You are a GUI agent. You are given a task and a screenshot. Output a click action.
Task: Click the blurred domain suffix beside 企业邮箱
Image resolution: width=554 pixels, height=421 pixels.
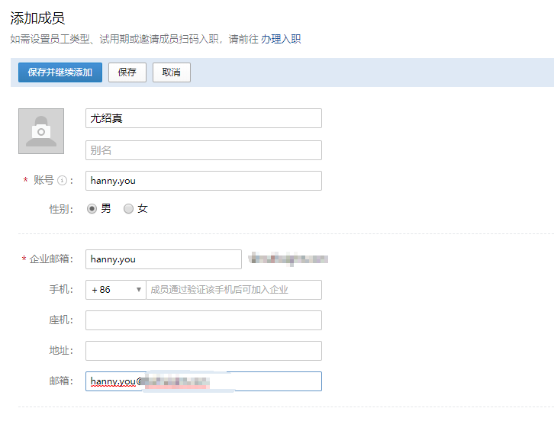289,259
